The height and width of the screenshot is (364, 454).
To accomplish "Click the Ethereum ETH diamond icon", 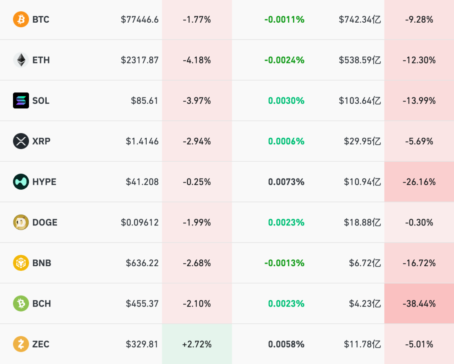I will 21,60.
